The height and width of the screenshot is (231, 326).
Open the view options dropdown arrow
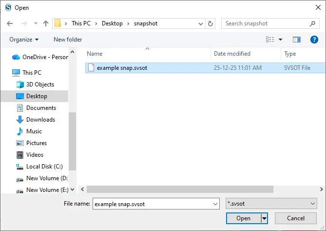point(281,40)
